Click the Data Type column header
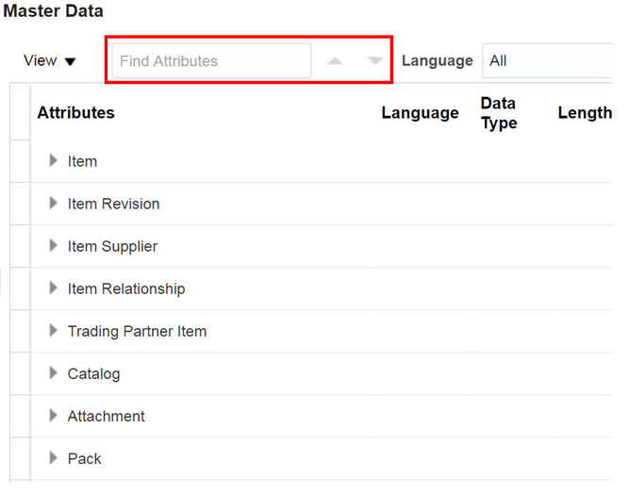This screenshot has height=493, width=629. point(499,113)
